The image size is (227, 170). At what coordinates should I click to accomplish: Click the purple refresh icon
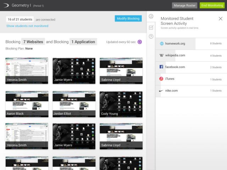(140, 42)
